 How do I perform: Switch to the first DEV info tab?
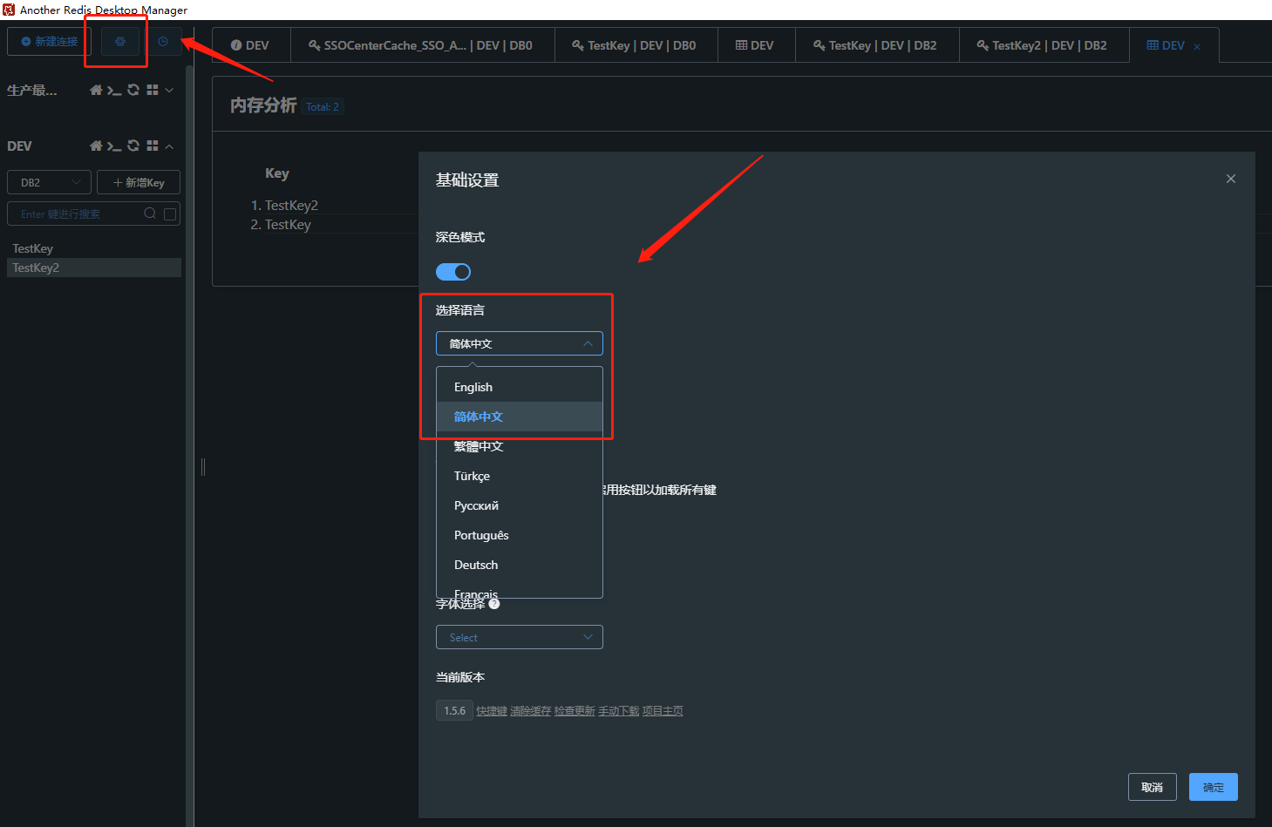[x=250, y=45]
